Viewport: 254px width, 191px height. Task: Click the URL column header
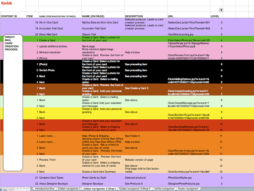[170, 16]
